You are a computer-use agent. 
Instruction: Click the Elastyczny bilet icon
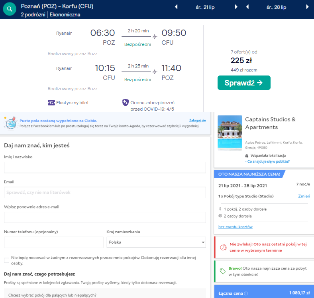[51, 103]
